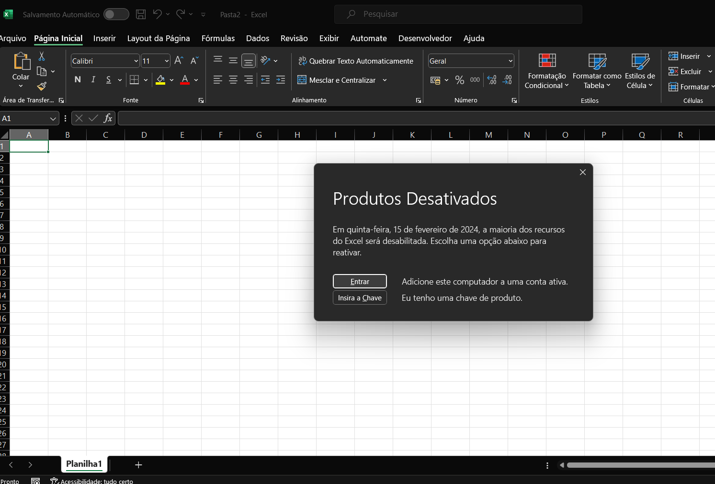This screenshot has width=715, height=484.
Task: Select column D header
Action: [x=144, y=135]
